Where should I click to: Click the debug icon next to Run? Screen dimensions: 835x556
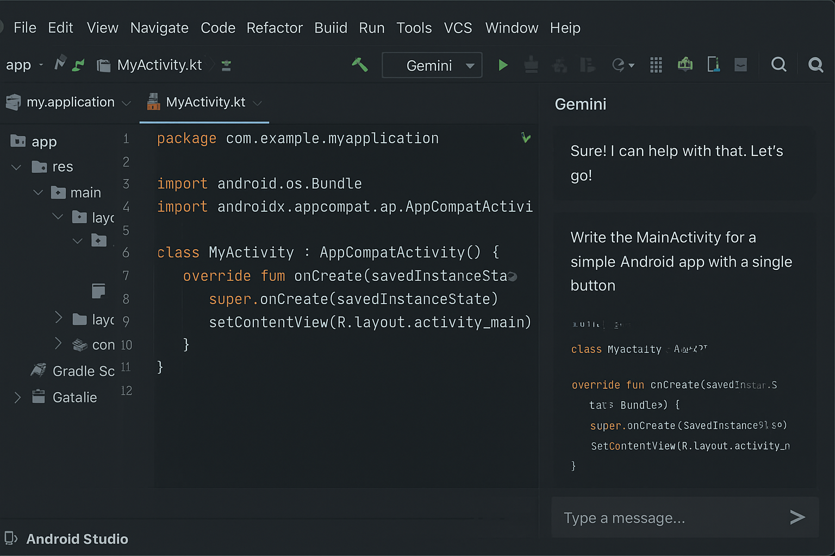tap(531, 66)
